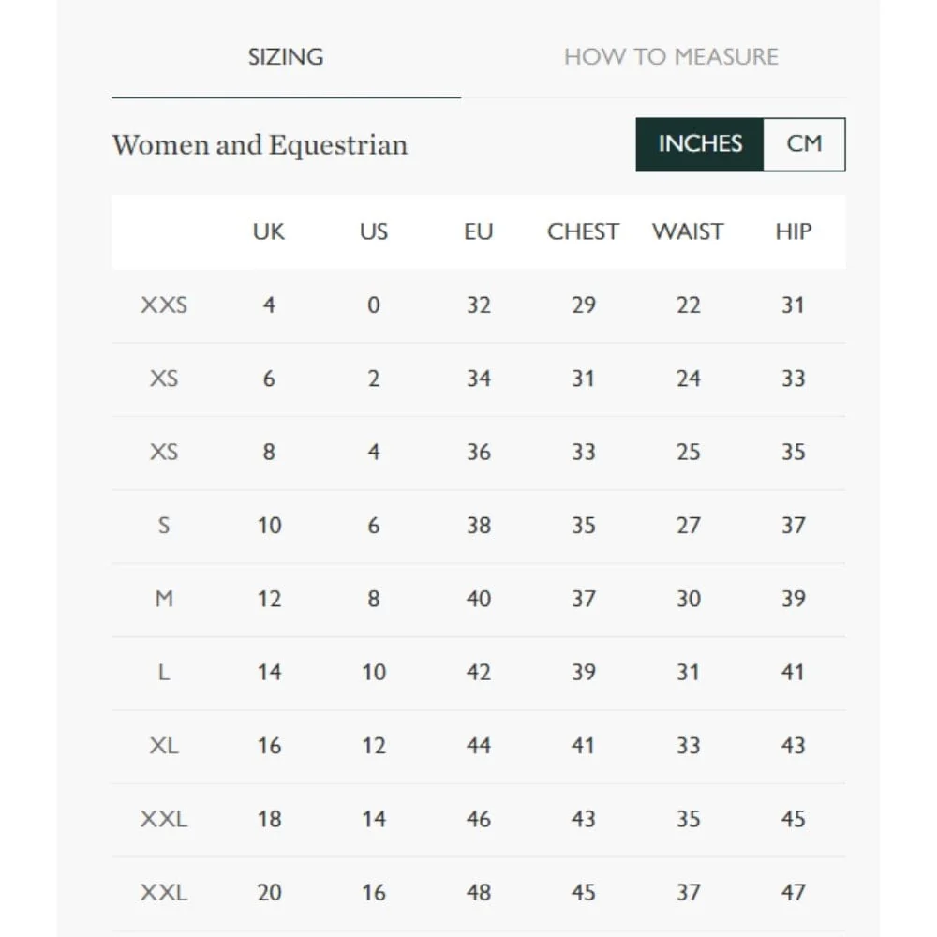The image size is (937, 937).
Task: Open the HOW TO MEASURE tab
Action: [x=671, y=57]
